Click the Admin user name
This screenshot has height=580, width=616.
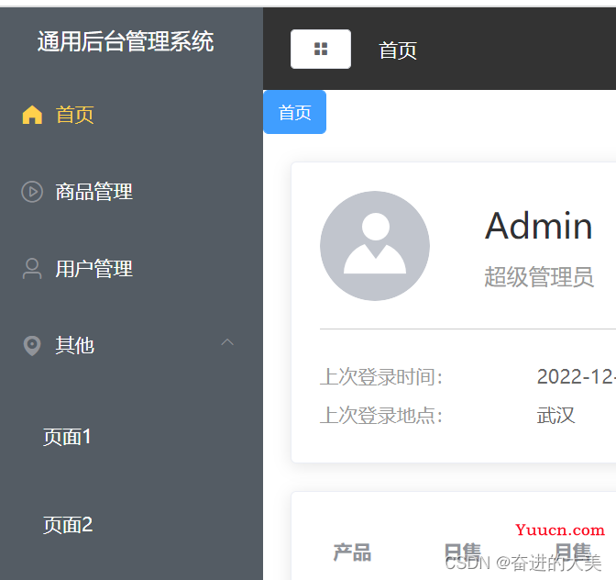[x=539, y=226]
